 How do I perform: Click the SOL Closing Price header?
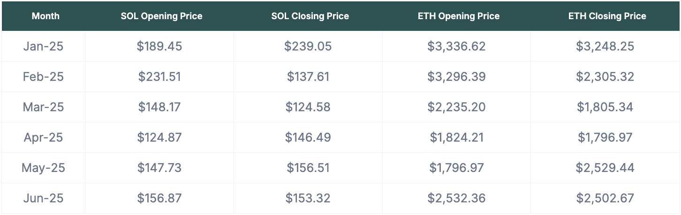click(x=310, y=16)
